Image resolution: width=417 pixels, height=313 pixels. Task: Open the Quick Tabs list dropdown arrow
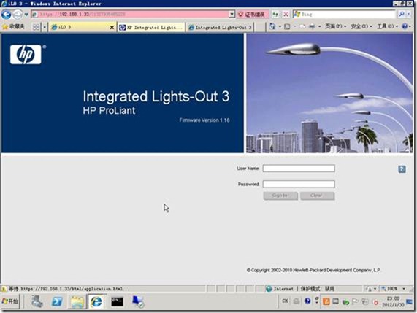pyautogui.click(x=45, y=27)
